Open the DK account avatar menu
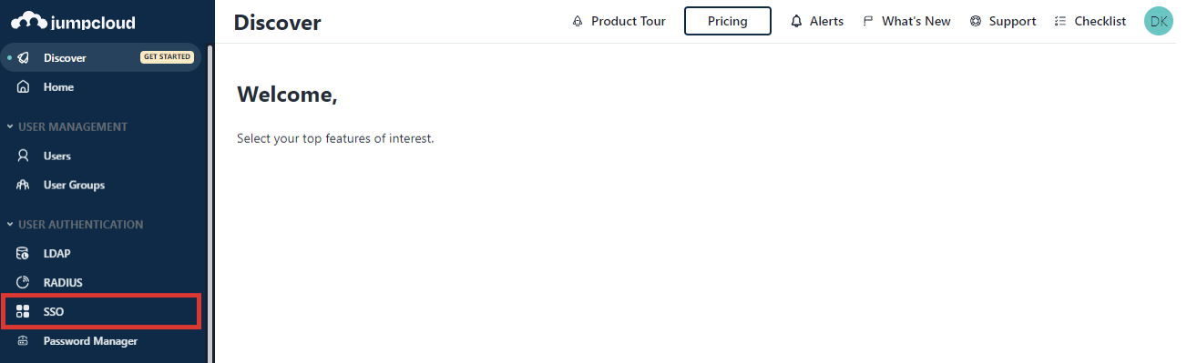The height and width of the screenshot is (363, 1187). [x=1159, y=21]
